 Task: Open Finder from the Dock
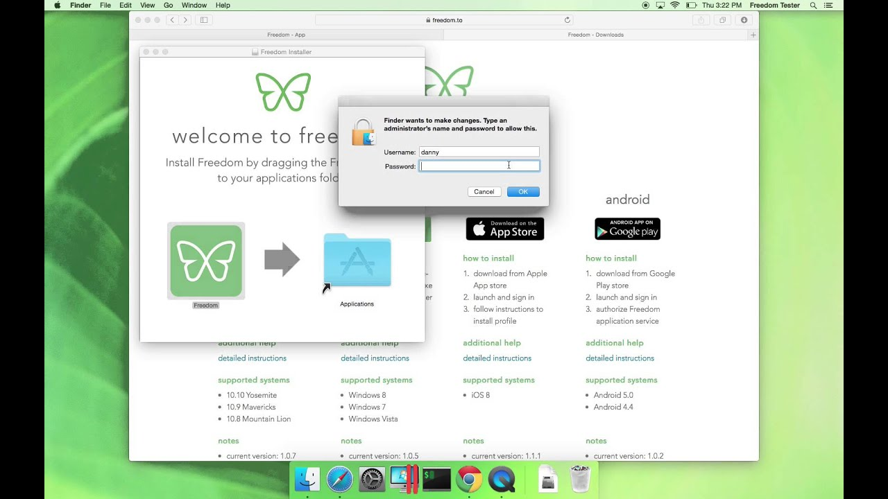point(307,479)
